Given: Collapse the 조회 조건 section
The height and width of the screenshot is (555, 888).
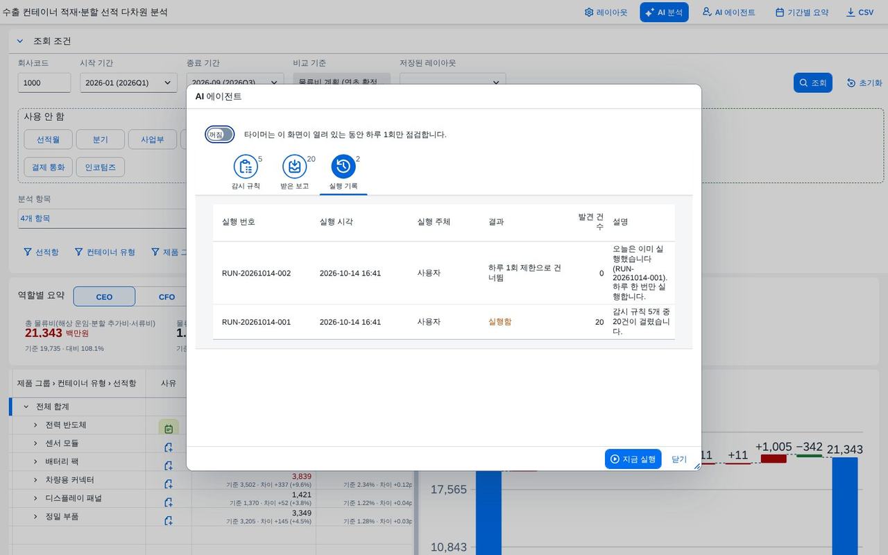Looking at the screenshot, I should [20, 41].
